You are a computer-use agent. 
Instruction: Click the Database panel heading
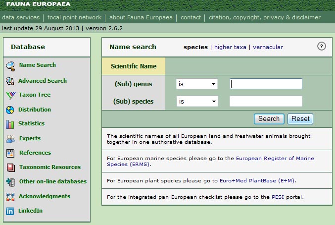[28, 47]
